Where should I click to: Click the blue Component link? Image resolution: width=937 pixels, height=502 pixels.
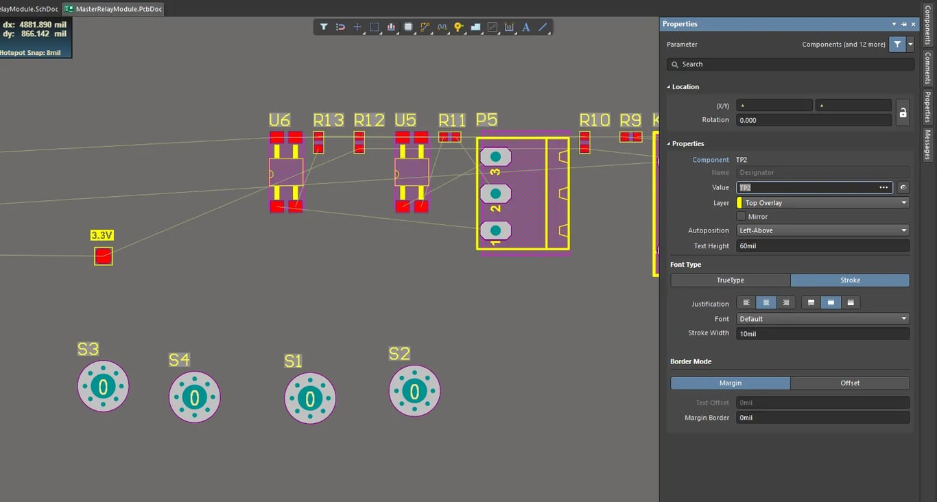click(x=711, y=160)
